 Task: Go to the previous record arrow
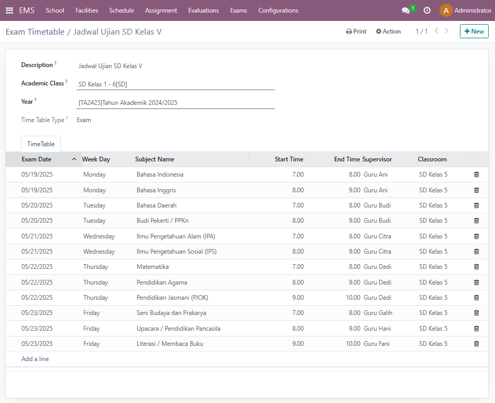pyautogui.click(x=436, y=31)
